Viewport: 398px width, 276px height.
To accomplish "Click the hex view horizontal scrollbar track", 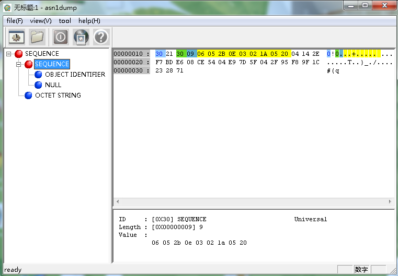I will 254,201.
